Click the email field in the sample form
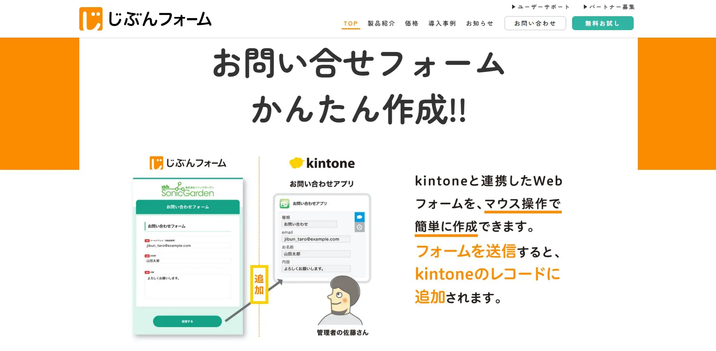This screenshot has height=351, width=716. pyautogui.click(x=188, y=246)
